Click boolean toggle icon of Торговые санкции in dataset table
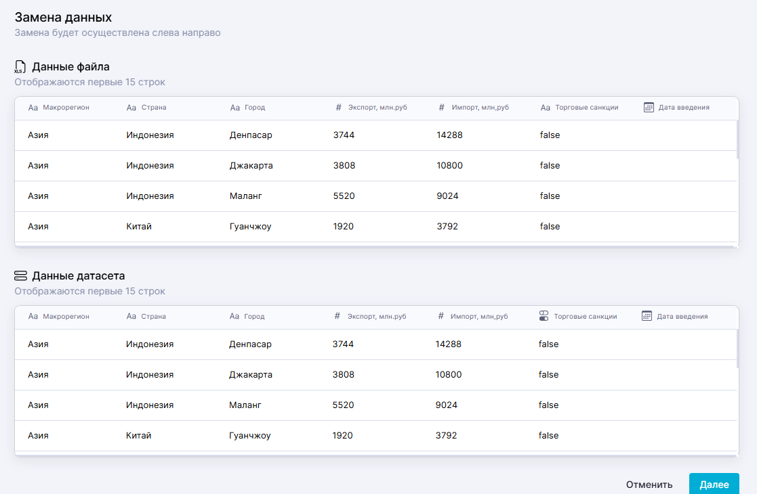The width and height of the screenshot is (757, 494). coord(544,316)
